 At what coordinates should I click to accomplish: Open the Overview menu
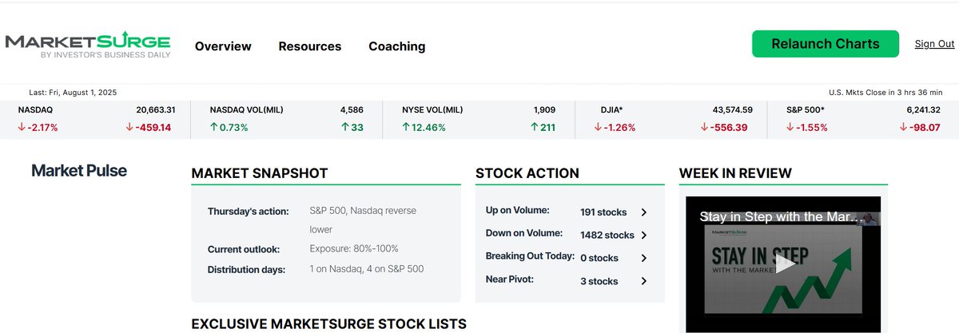point(223,46)
